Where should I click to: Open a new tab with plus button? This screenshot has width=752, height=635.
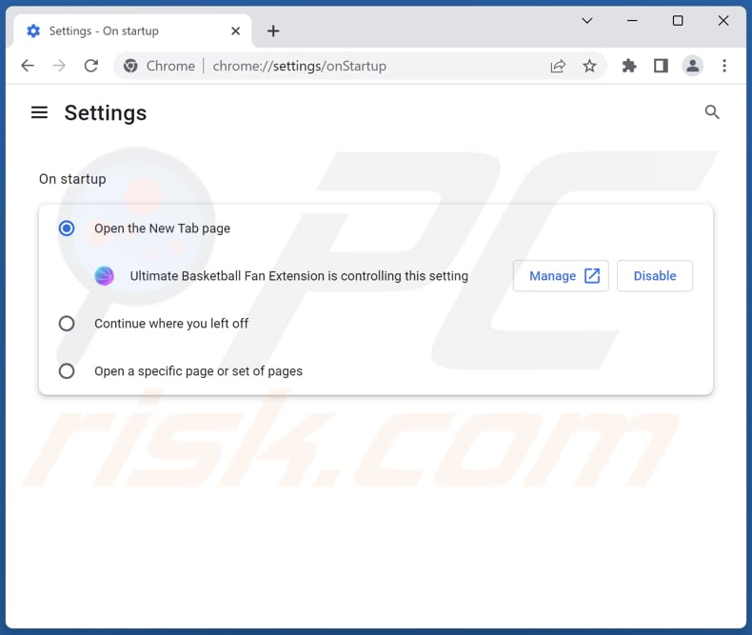pyautogui.click(x=273, y=31)
